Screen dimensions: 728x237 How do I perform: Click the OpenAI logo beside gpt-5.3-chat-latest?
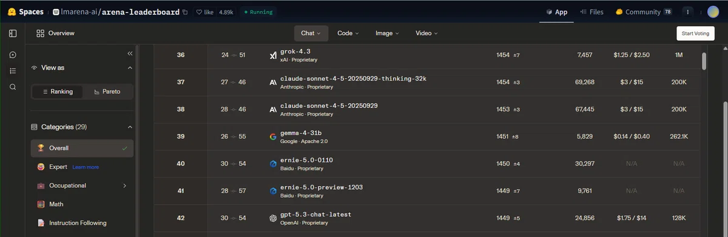273,218
